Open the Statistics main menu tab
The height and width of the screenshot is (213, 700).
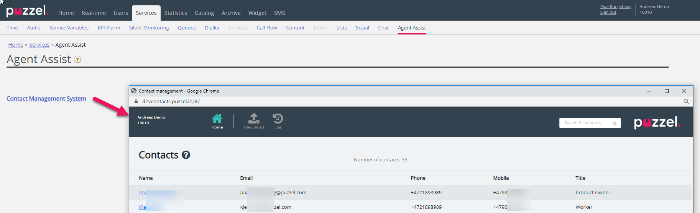click(x=176, y=13)
